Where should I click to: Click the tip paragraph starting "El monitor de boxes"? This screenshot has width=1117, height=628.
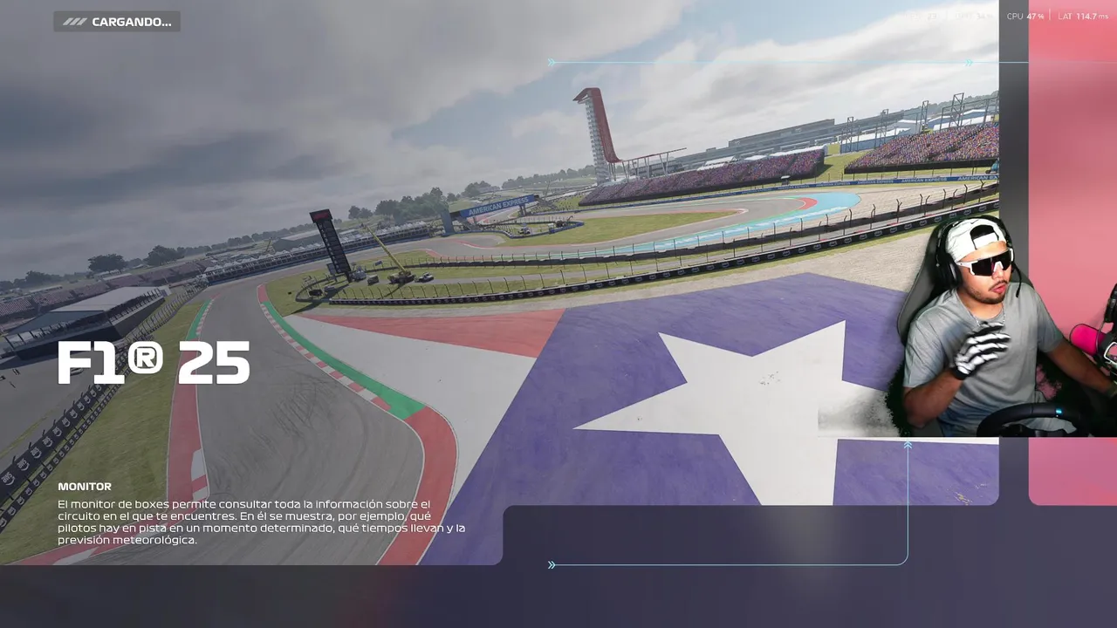(262, 522)
